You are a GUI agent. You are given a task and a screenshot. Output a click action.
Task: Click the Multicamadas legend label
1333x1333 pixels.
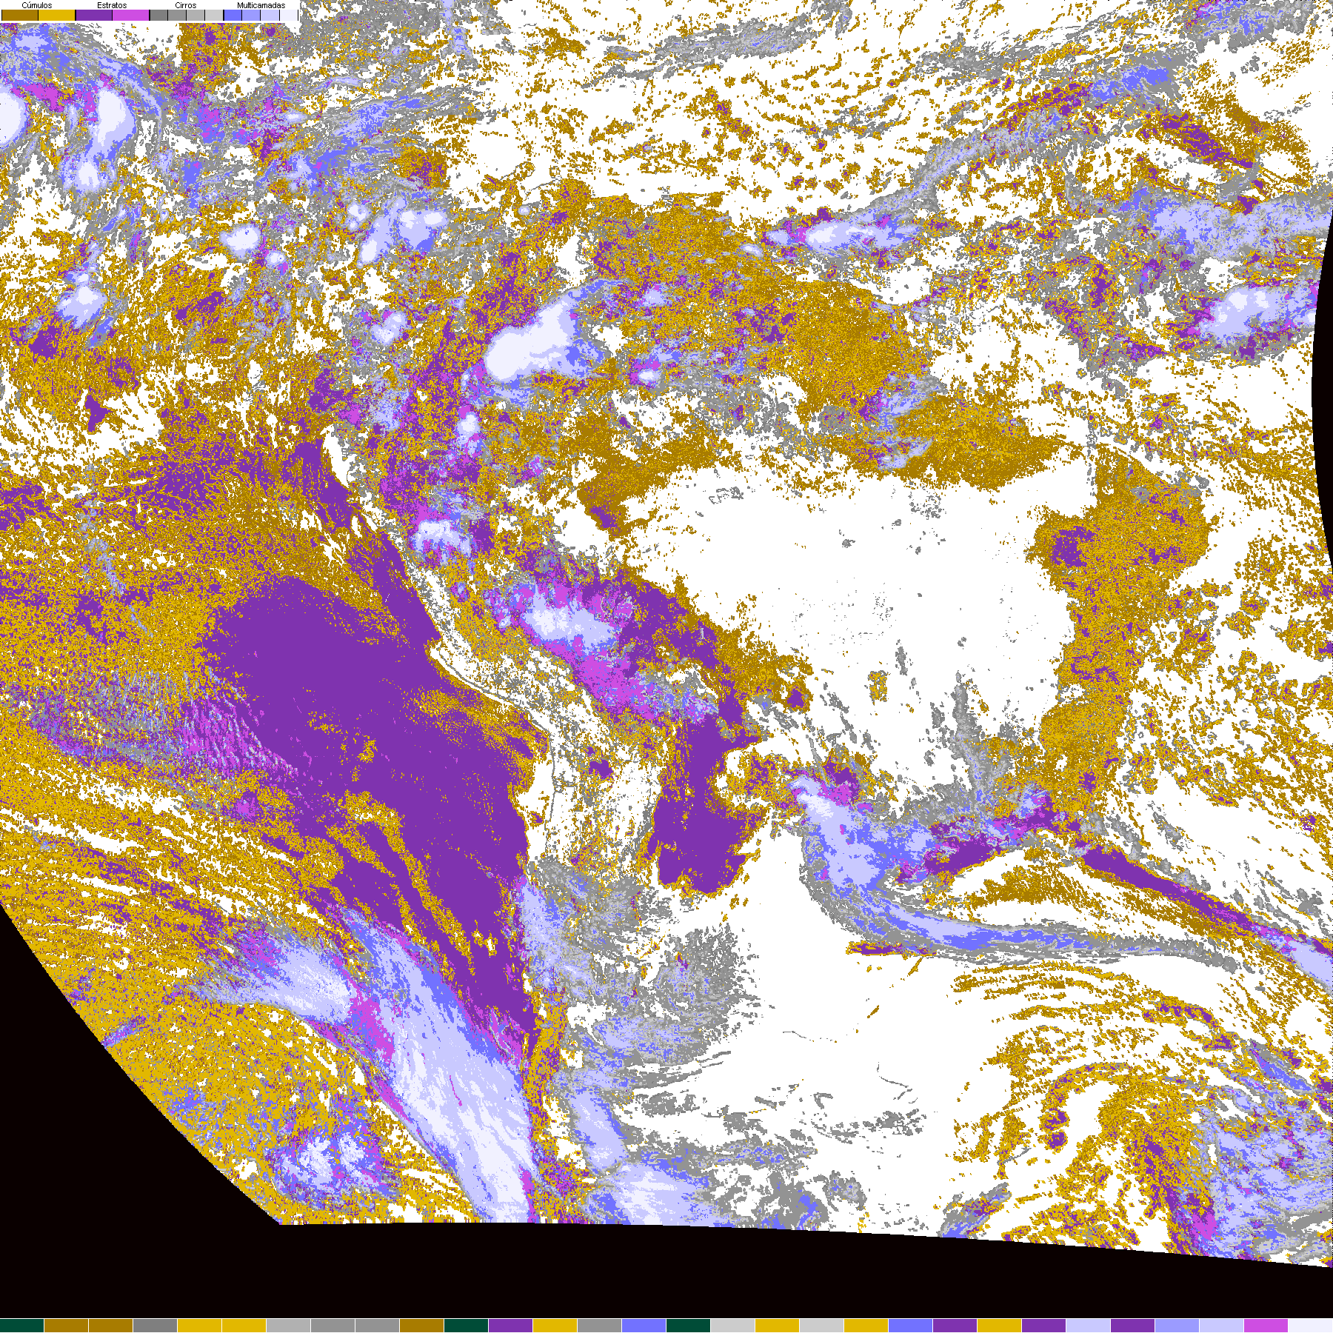pyautogui.click(x=261, y=5)
